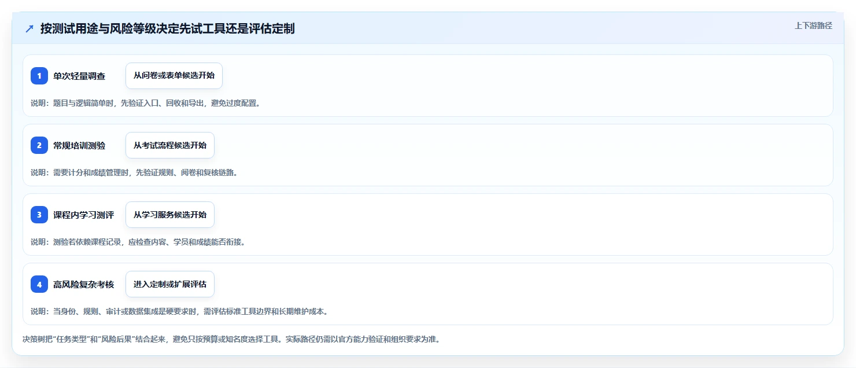Select step number 1 badge

point(39,76)
